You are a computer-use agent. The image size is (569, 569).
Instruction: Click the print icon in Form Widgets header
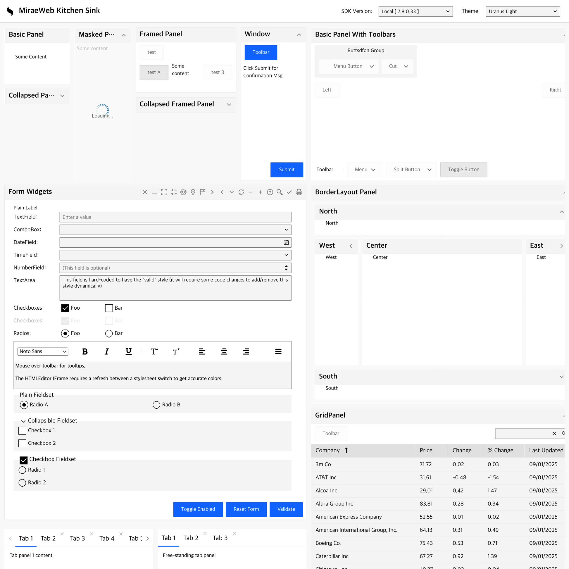[x=299, y=192]
